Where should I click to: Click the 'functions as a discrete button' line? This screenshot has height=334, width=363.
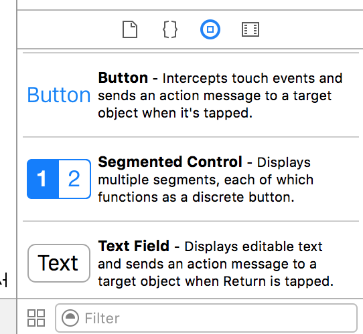(x=196, y=197)
